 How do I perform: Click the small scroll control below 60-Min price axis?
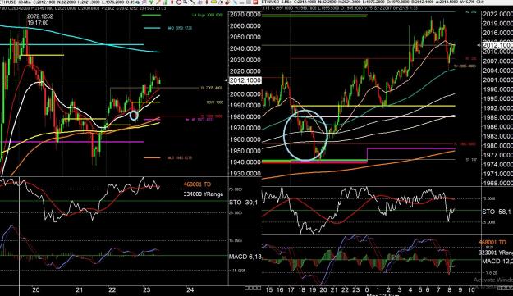pos(253,288)
